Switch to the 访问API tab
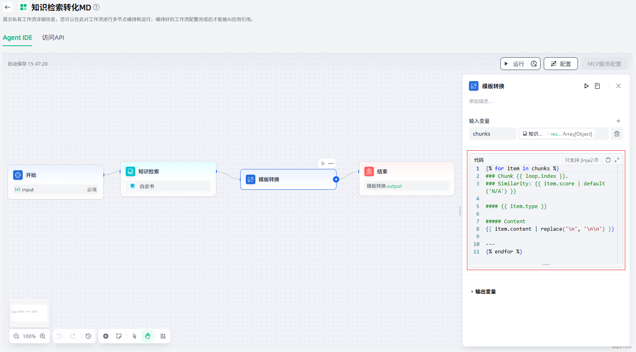This screenshot has width=636, height=352. tap(53, 37)
